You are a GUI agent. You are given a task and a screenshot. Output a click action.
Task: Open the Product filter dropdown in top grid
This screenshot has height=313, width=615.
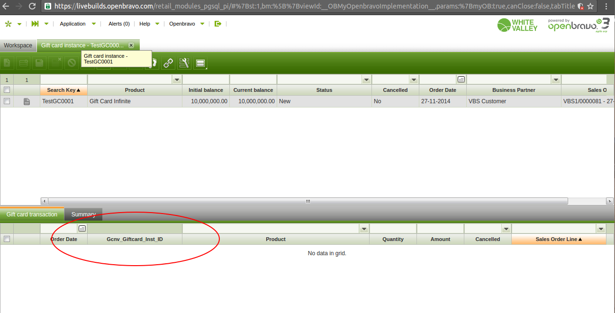coord(177,80)
